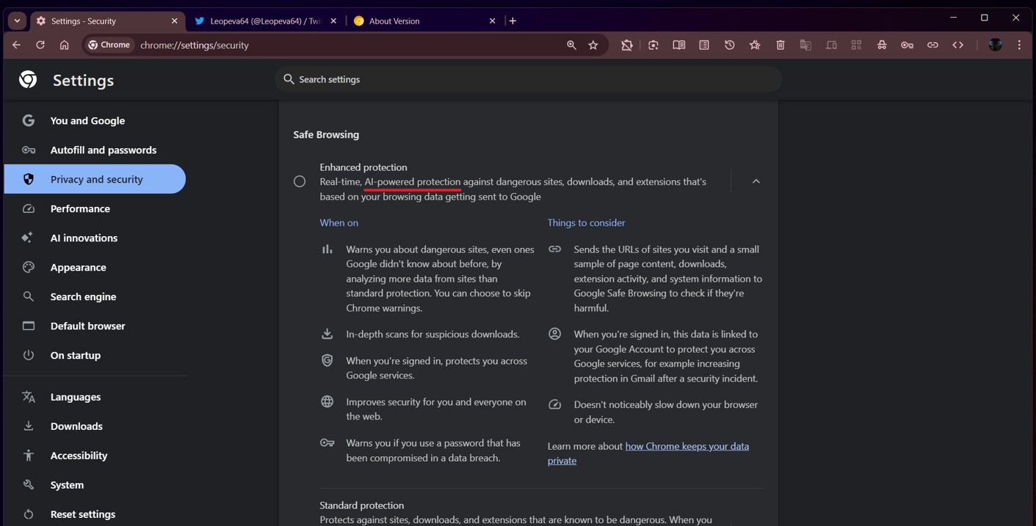Go back to the previous page
Screen dimensions: 1036x526
[x=16, y=45]
